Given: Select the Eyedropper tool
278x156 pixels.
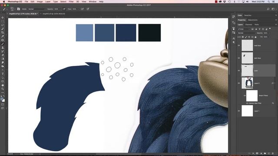Looking at the screenshot, I should (x=3, y=36).
